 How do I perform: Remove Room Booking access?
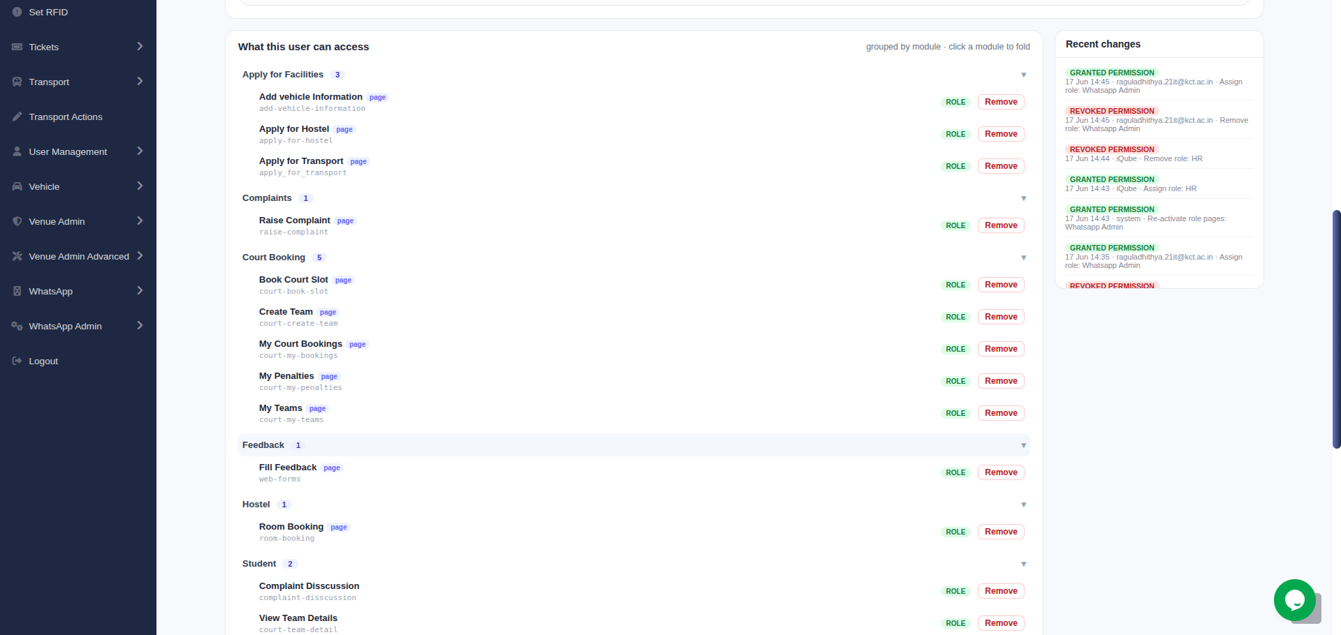(1001, 532)
